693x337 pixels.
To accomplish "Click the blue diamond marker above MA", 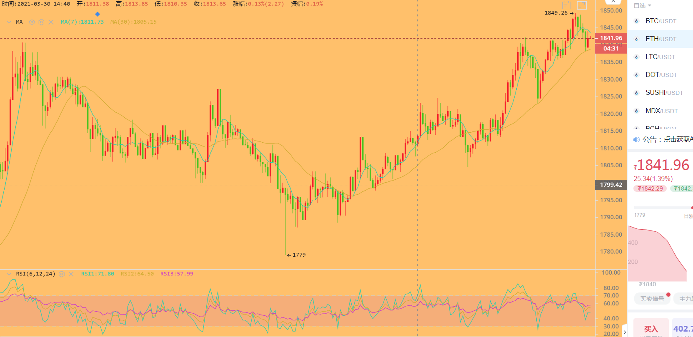I will tap(98, 14).
